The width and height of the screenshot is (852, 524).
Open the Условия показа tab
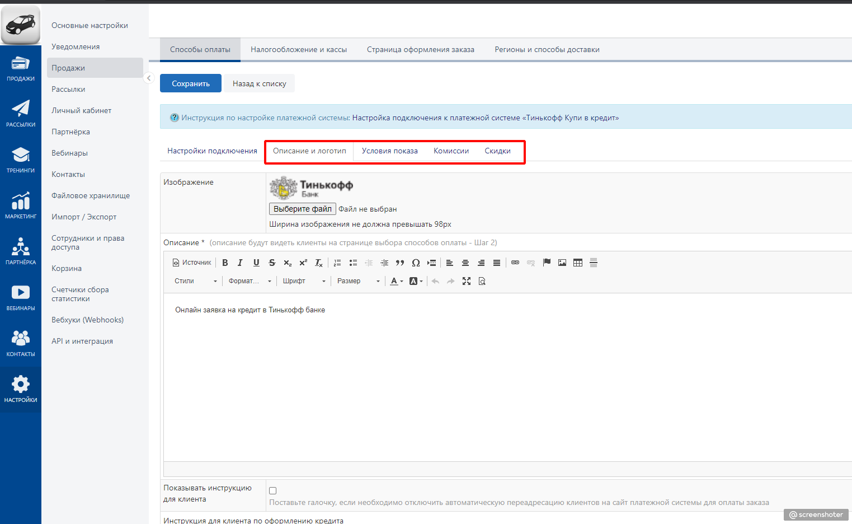click(x=389, y=151)
